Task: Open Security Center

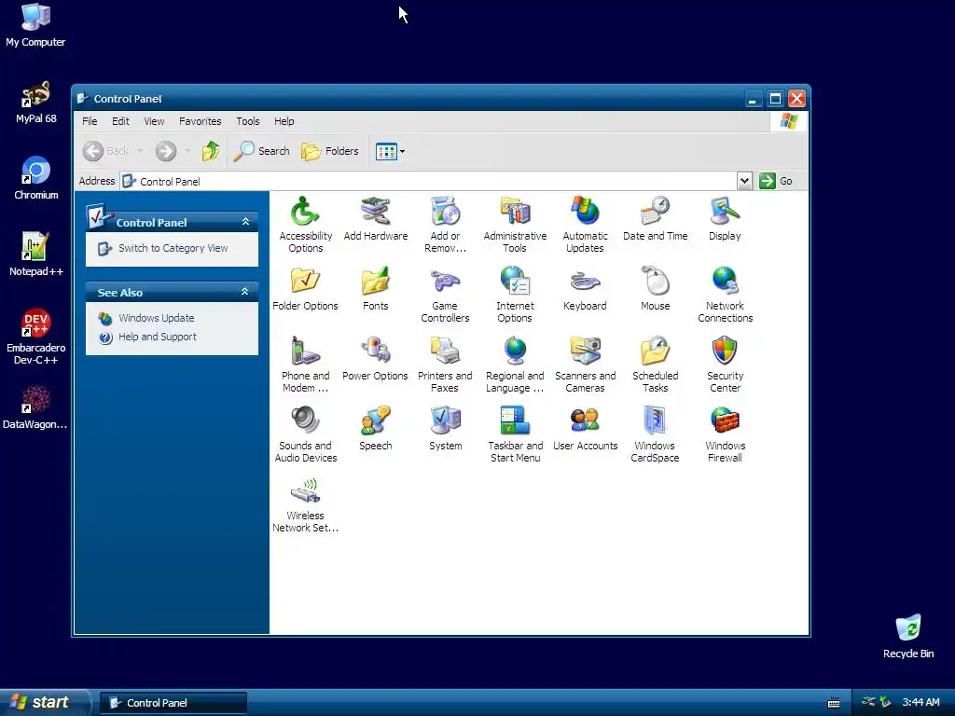Action: (725, 365)
